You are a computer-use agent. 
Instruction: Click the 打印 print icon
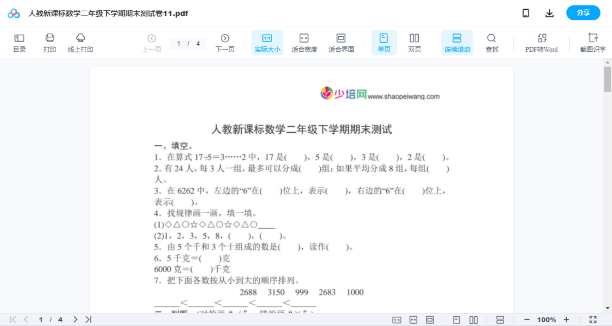coord(49,42)
